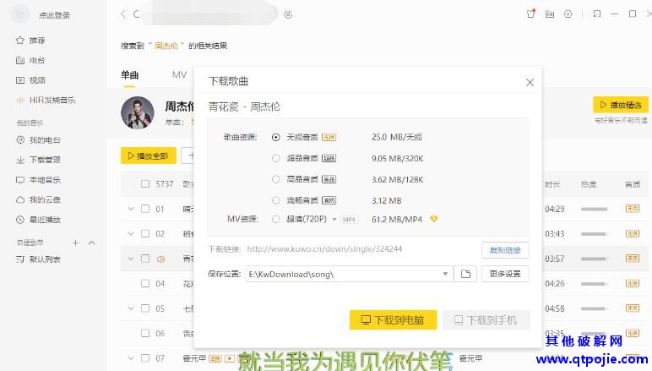Screen dimensions: 652x371
Task: Expand row 07 chevron
Action: (131, 358)
